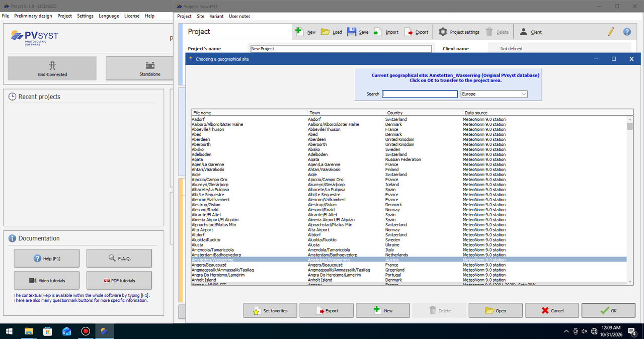This screenshot has width=644, height=339.
Task: Open Variant menu in Project window
Action: tap(216, 16)
